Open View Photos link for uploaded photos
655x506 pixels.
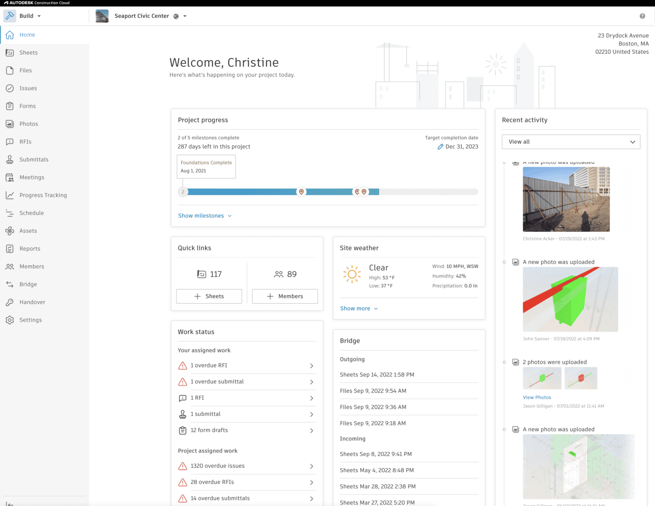(x=537, y=397)
